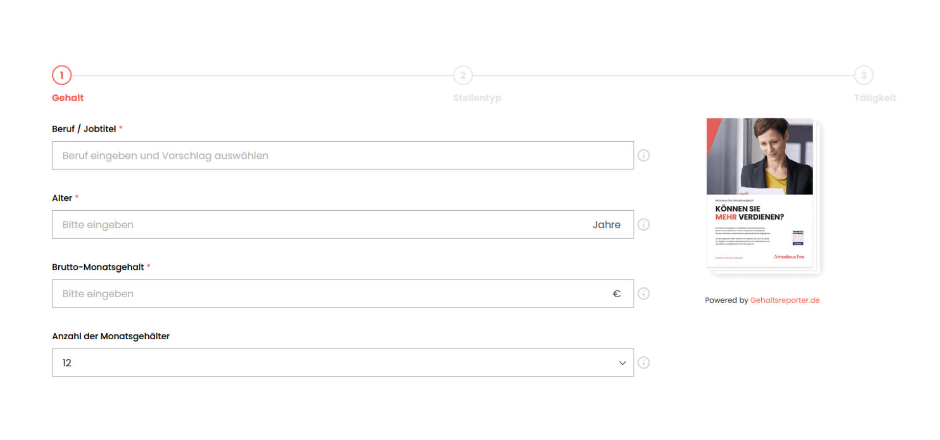Screen dimensions: 940x440
Task: Select the Gehalt step label
Action: tap(68, 98)
